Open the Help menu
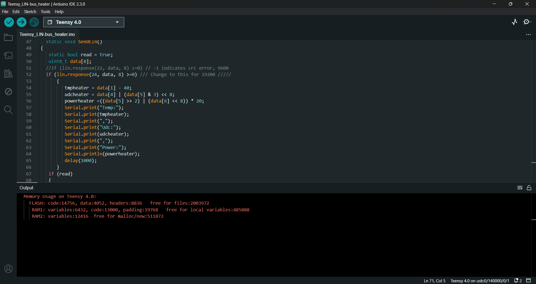 59,12
